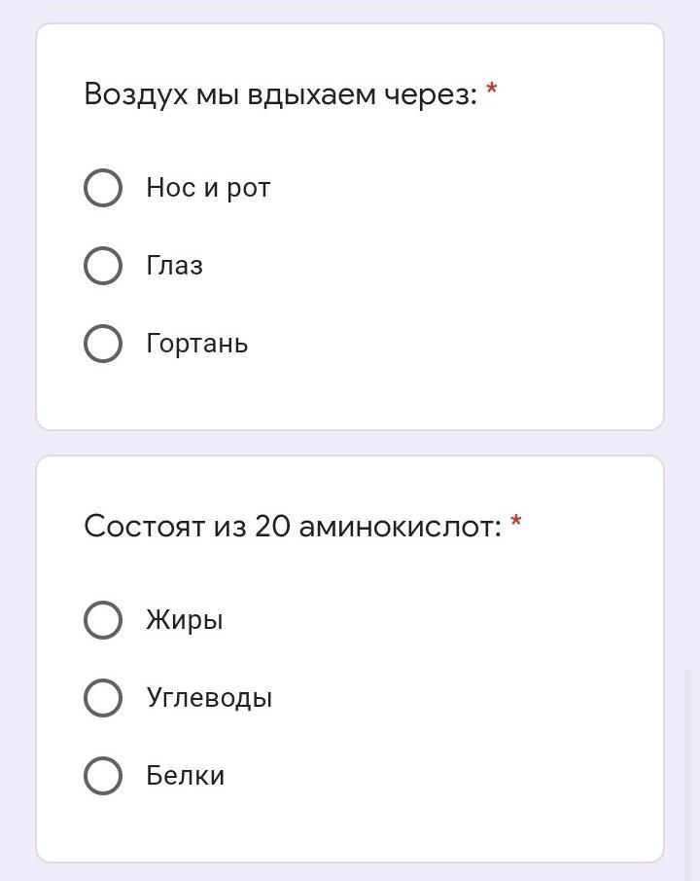Choose the "Глаз" radio circle
The image size is (700, 881).
[103, 266]
